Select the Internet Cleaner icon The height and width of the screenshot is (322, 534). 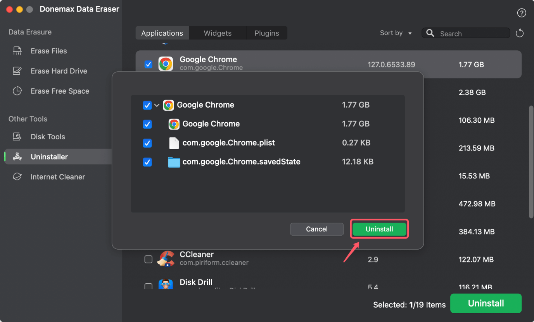tap(17, 177)
